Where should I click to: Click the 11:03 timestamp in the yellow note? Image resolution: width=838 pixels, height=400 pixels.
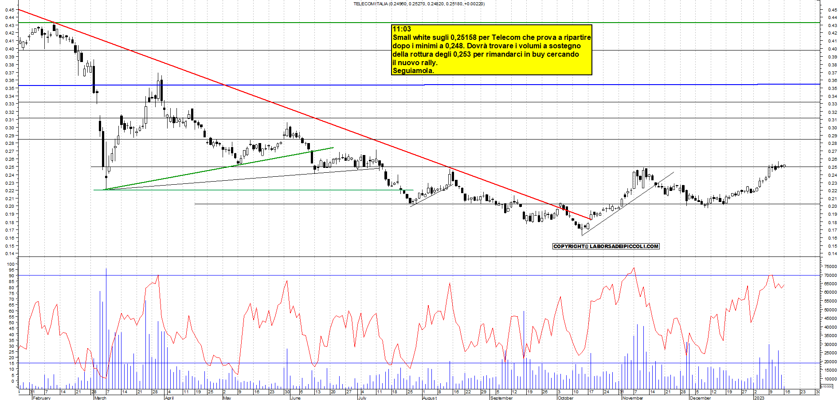click(402, 29)
